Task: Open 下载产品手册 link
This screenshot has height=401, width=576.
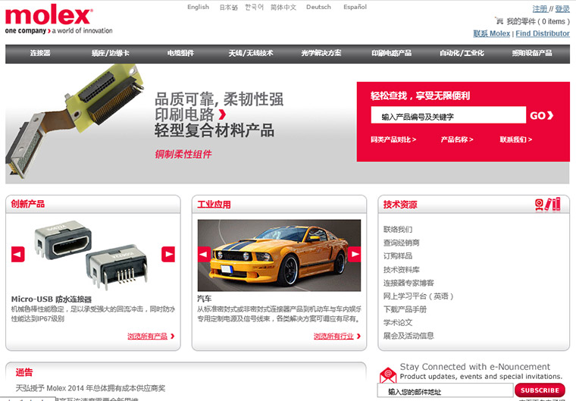Action: pyautogui.click(x=405, y=309)
